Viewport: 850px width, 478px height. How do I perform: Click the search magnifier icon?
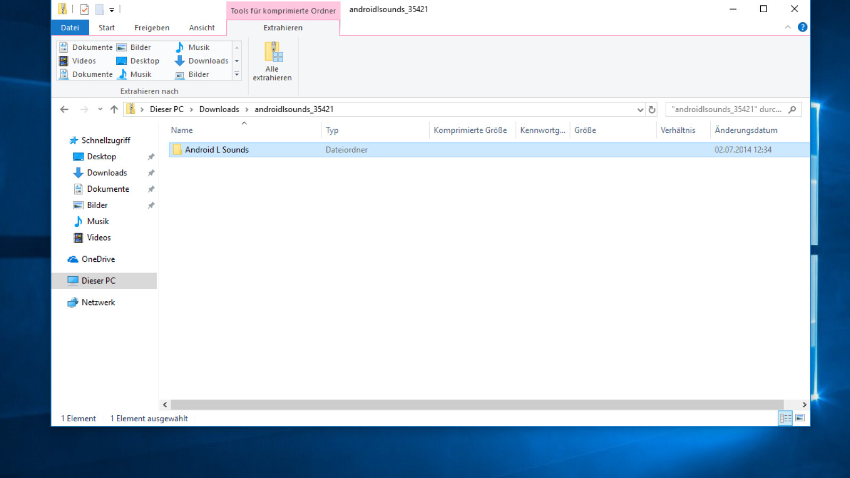click(x=792, y=109)
